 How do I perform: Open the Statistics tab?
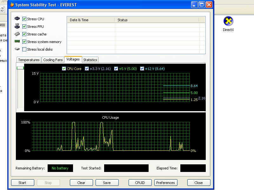(x=90, y=60)
